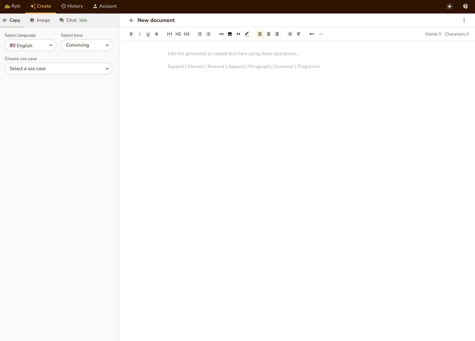Open the Select a use case dropdown
The image size is (475, 341).
58,69
